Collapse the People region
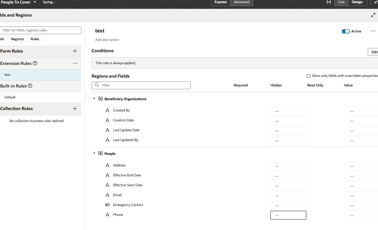This screenshot has height=230, width=378. coord(94,153)
